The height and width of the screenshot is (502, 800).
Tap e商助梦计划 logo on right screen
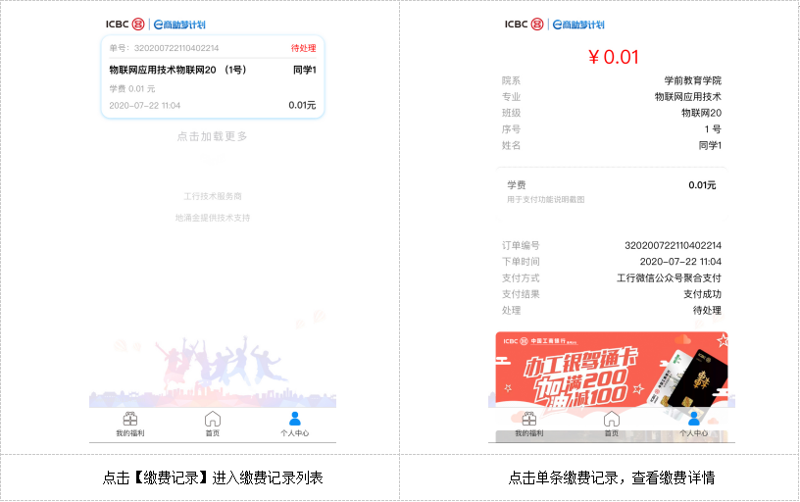coord(578,25)
